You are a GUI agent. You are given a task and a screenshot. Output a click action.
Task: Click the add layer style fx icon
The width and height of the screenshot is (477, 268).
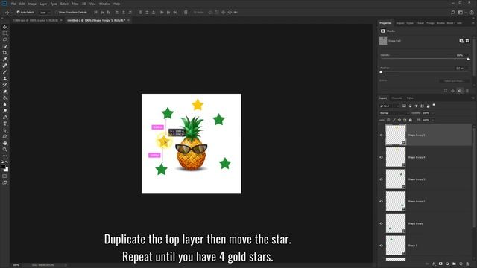click(434, 264)
